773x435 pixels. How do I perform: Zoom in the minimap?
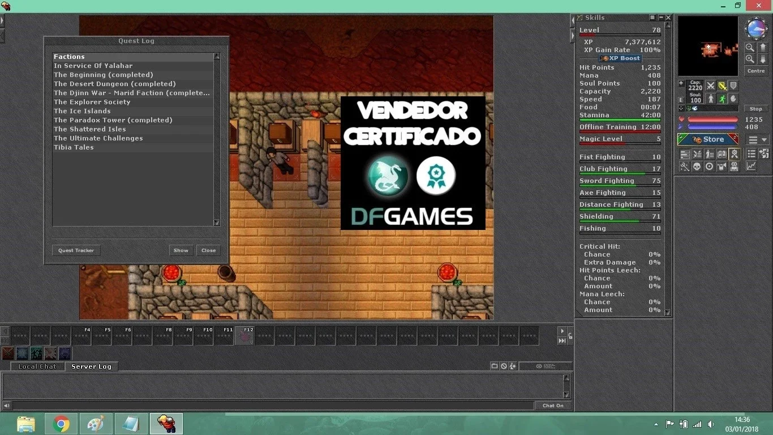click(x=750, y=59)
